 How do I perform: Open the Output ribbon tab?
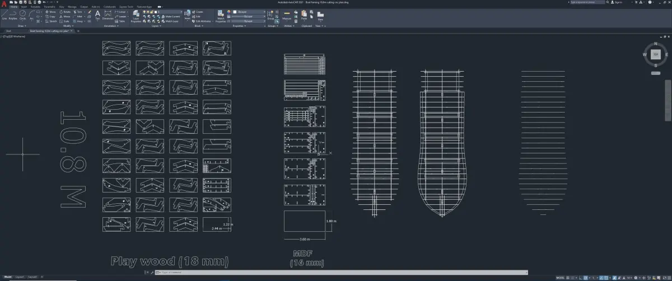[x=84, y=7]
